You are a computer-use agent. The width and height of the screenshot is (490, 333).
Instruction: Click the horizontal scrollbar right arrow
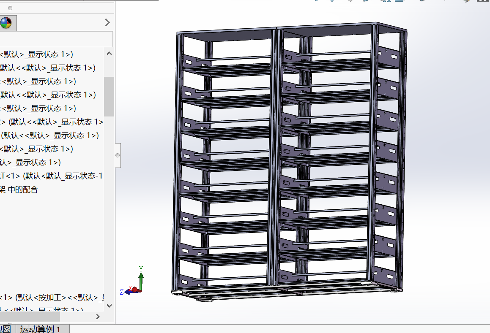pos(98,317)
